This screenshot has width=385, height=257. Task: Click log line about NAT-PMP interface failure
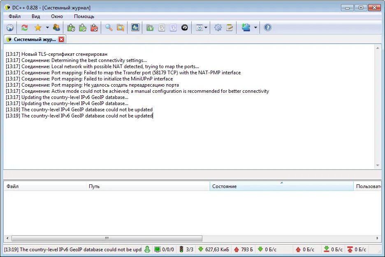tap(123, 73)
